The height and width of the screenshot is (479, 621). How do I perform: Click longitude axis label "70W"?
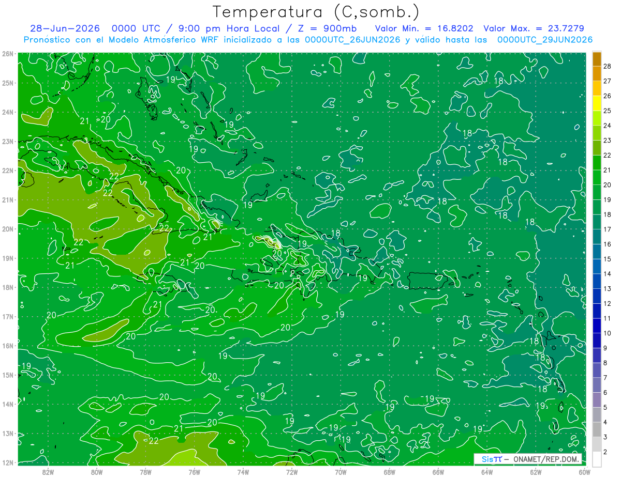point(341,471)
